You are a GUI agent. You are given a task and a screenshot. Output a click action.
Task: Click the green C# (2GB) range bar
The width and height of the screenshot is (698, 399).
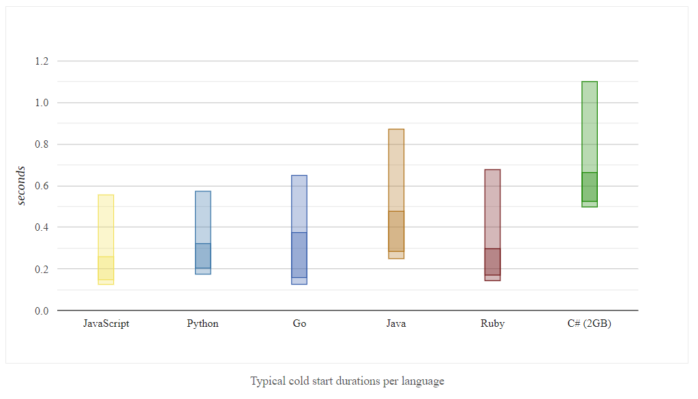590,144
